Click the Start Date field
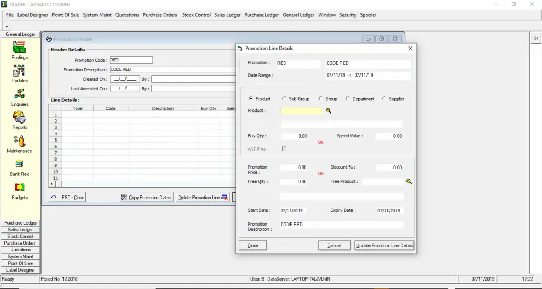This screenshot has height=289, width=542. tap(293, 211)
